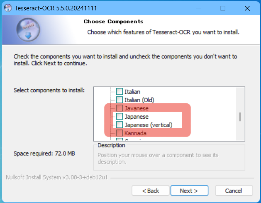This screenshot has height=203, width=261.
Task: Select the Japanese entry label
Action: [x=137, y=117]
